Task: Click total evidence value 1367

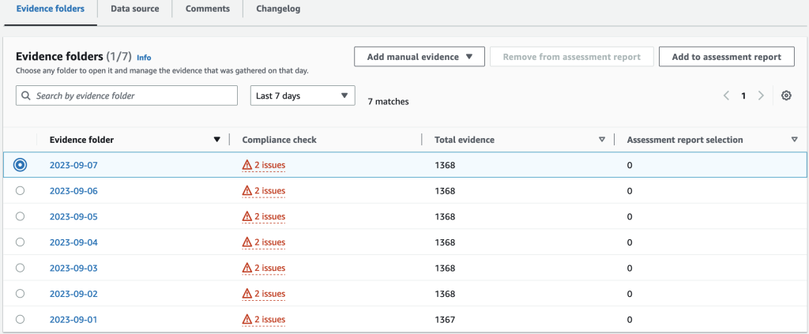Action: [446, 320]
